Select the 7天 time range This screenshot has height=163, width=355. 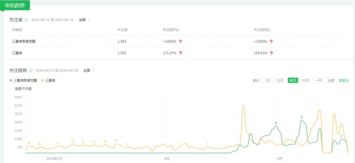point(267,80)
